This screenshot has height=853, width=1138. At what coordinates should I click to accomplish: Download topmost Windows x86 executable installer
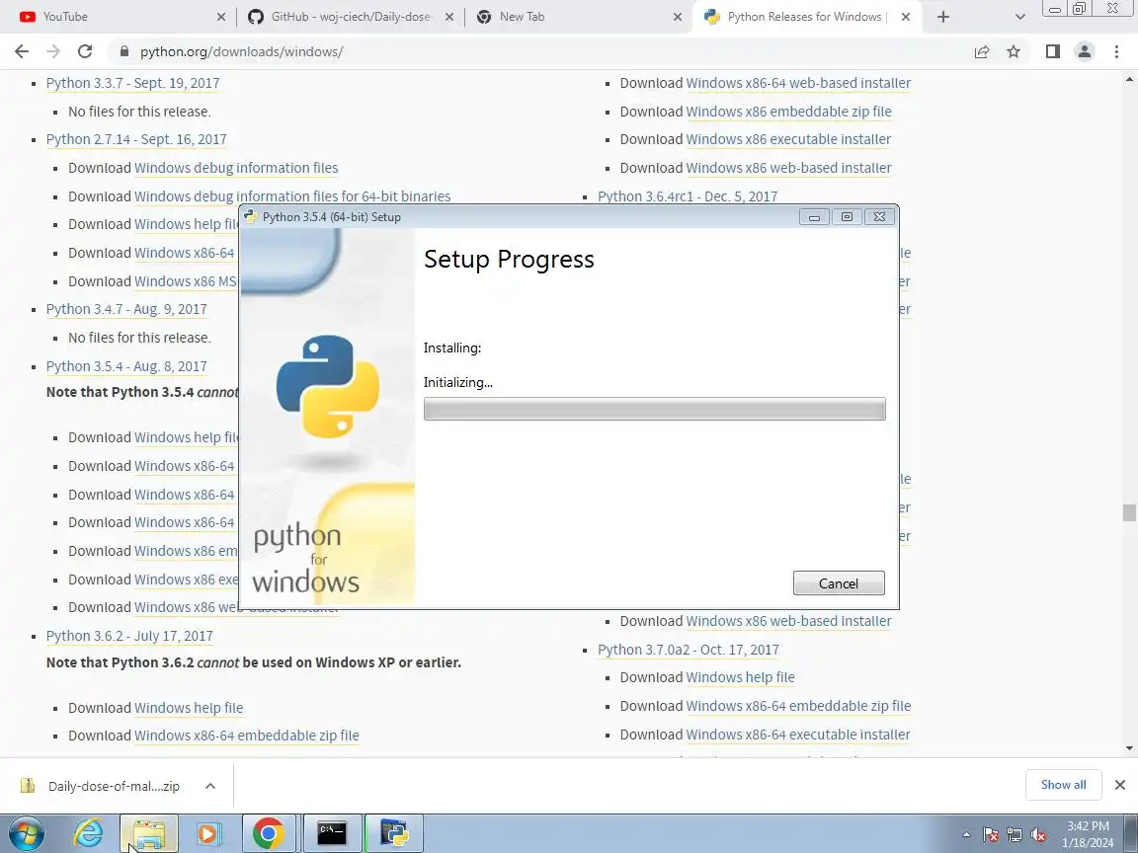pyautogui.click(x=788, y=139)
